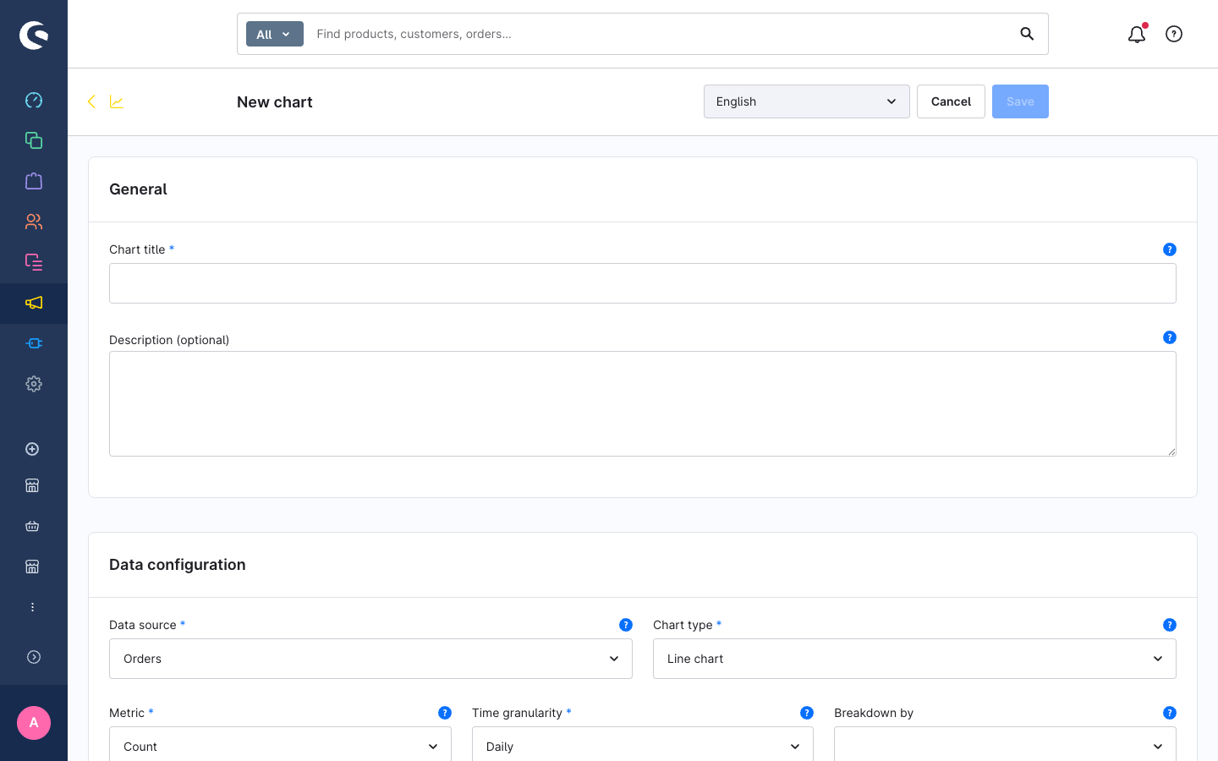Viewport: 1218px width, 761px height.
Task: Open the shopping basket sales channel icon
Action: (32, 526)
